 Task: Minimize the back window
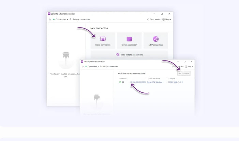point(154,14)
